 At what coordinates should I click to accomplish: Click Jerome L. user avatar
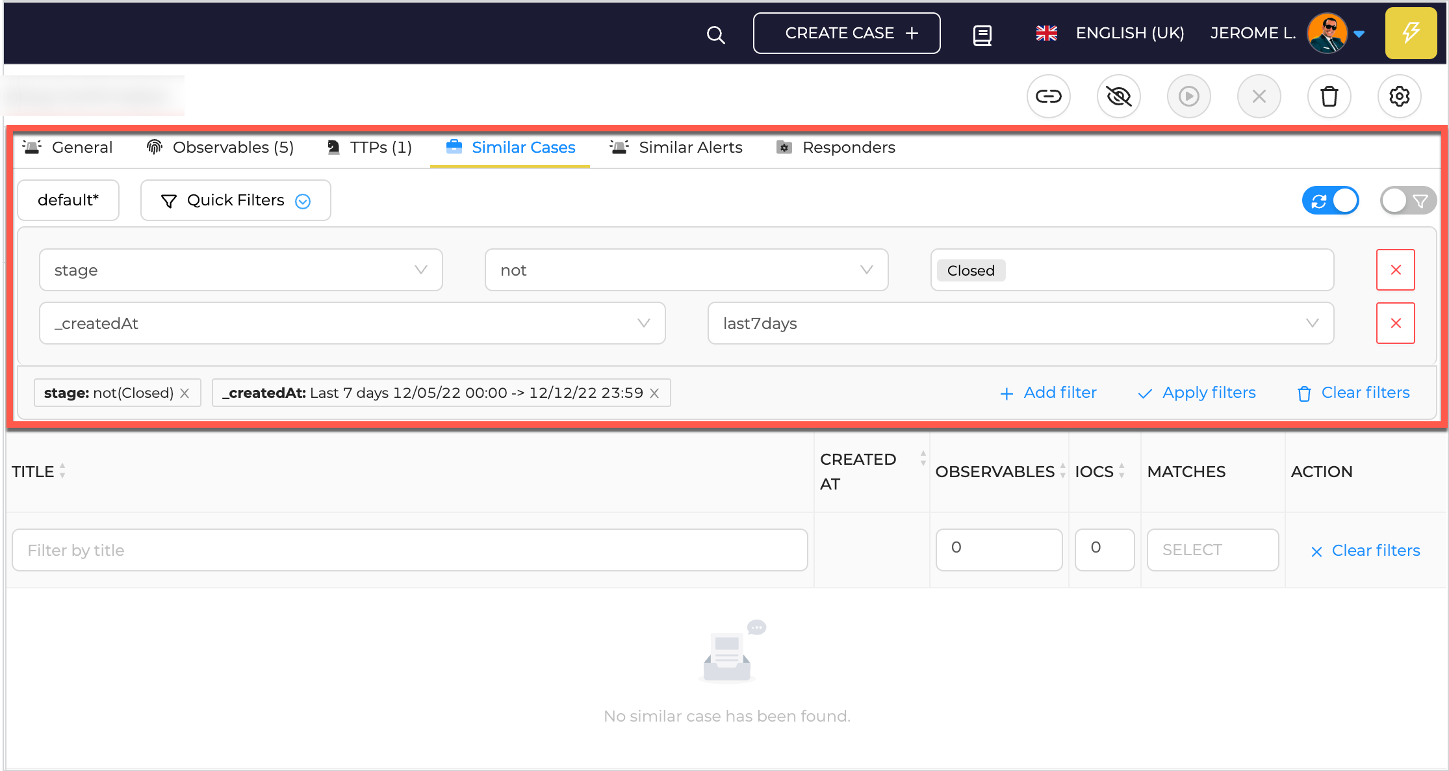click(1326, 33)
